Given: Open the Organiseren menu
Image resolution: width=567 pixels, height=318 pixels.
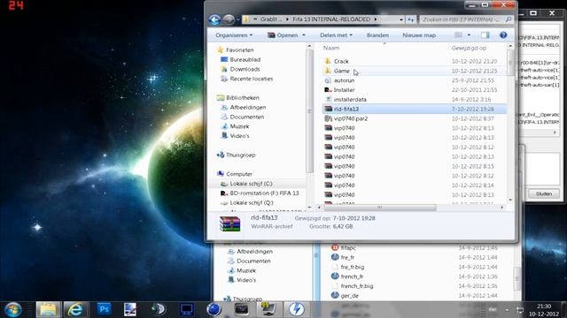Looking at the screenshot, I should coord(234,35).
